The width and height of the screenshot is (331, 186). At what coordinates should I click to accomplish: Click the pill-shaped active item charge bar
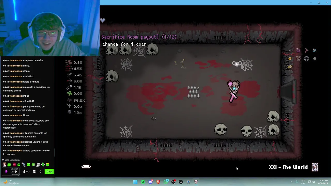(86, 167)
